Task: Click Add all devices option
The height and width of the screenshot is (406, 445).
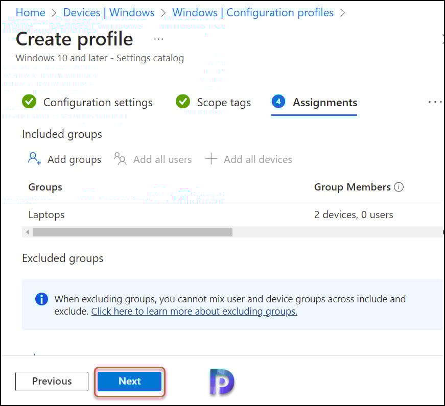Action: 257,159
